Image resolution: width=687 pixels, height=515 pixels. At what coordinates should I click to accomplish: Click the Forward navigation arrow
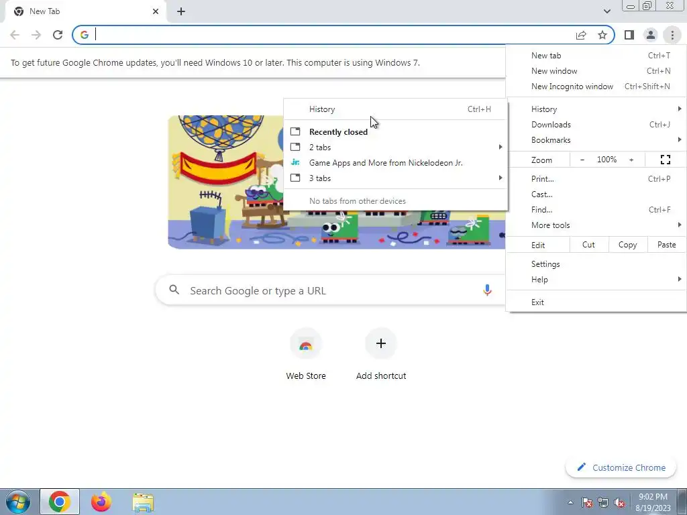pos(36,35)
